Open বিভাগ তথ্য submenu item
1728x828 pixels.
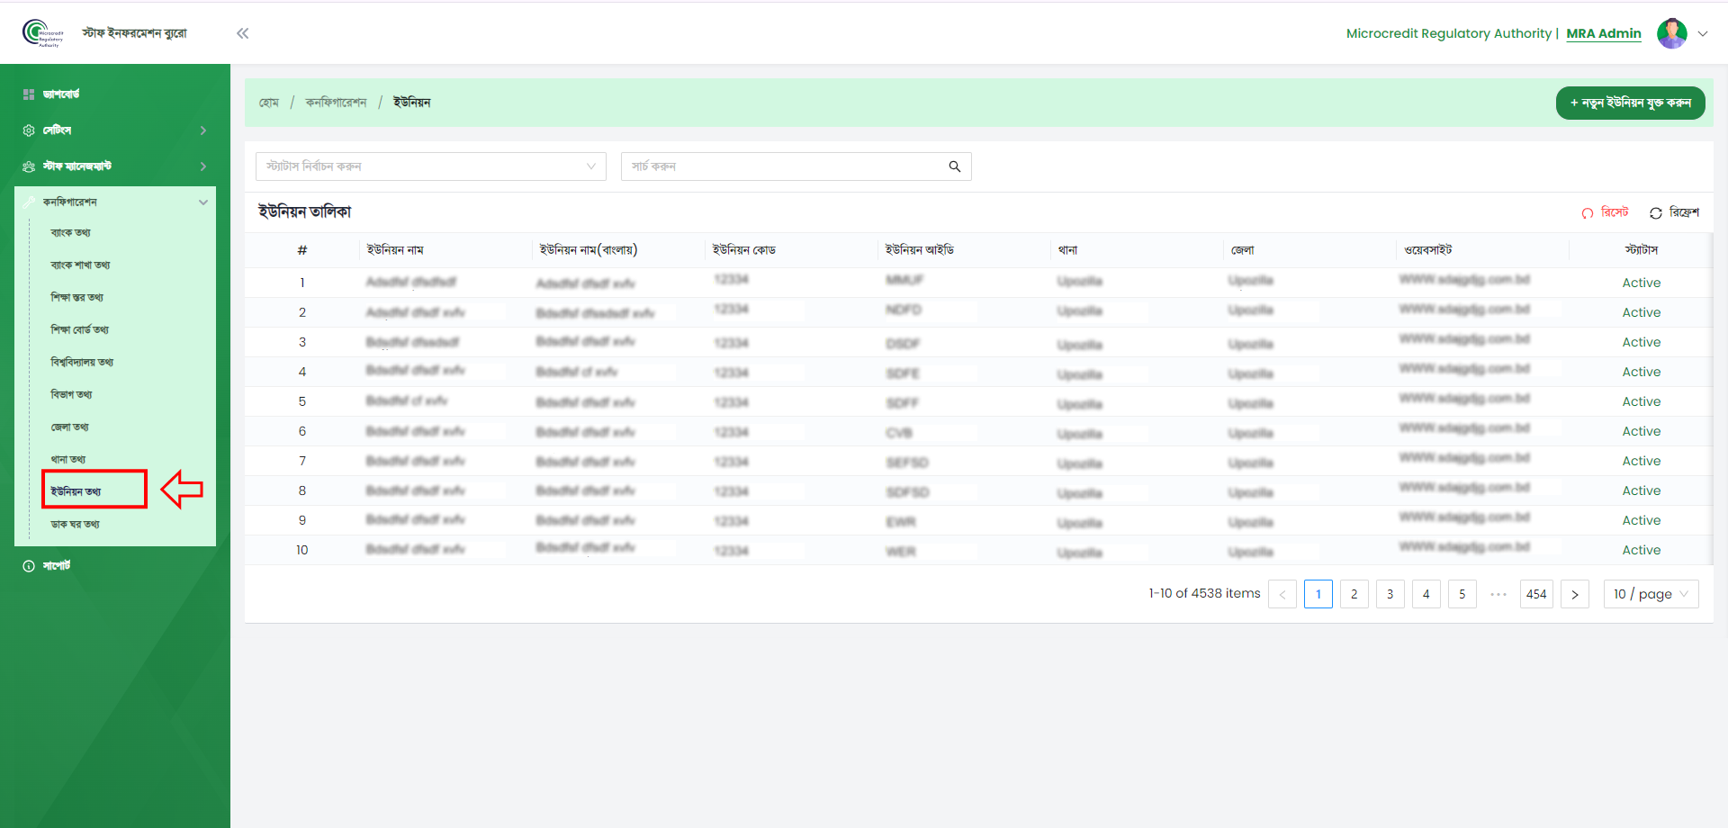72,394
